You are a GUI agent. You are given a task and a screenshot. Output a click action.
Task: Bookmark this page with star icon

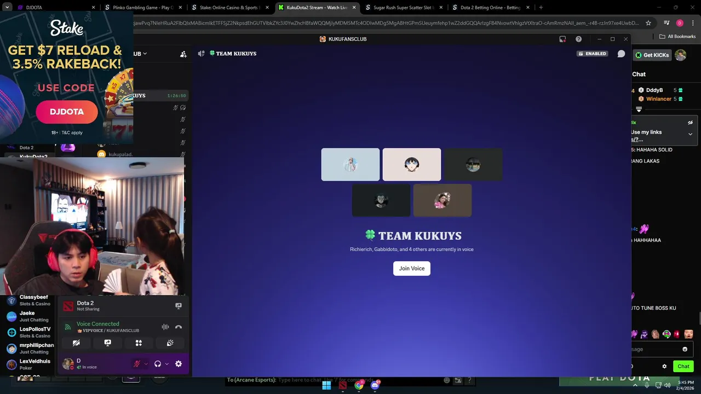coord(648,23)
